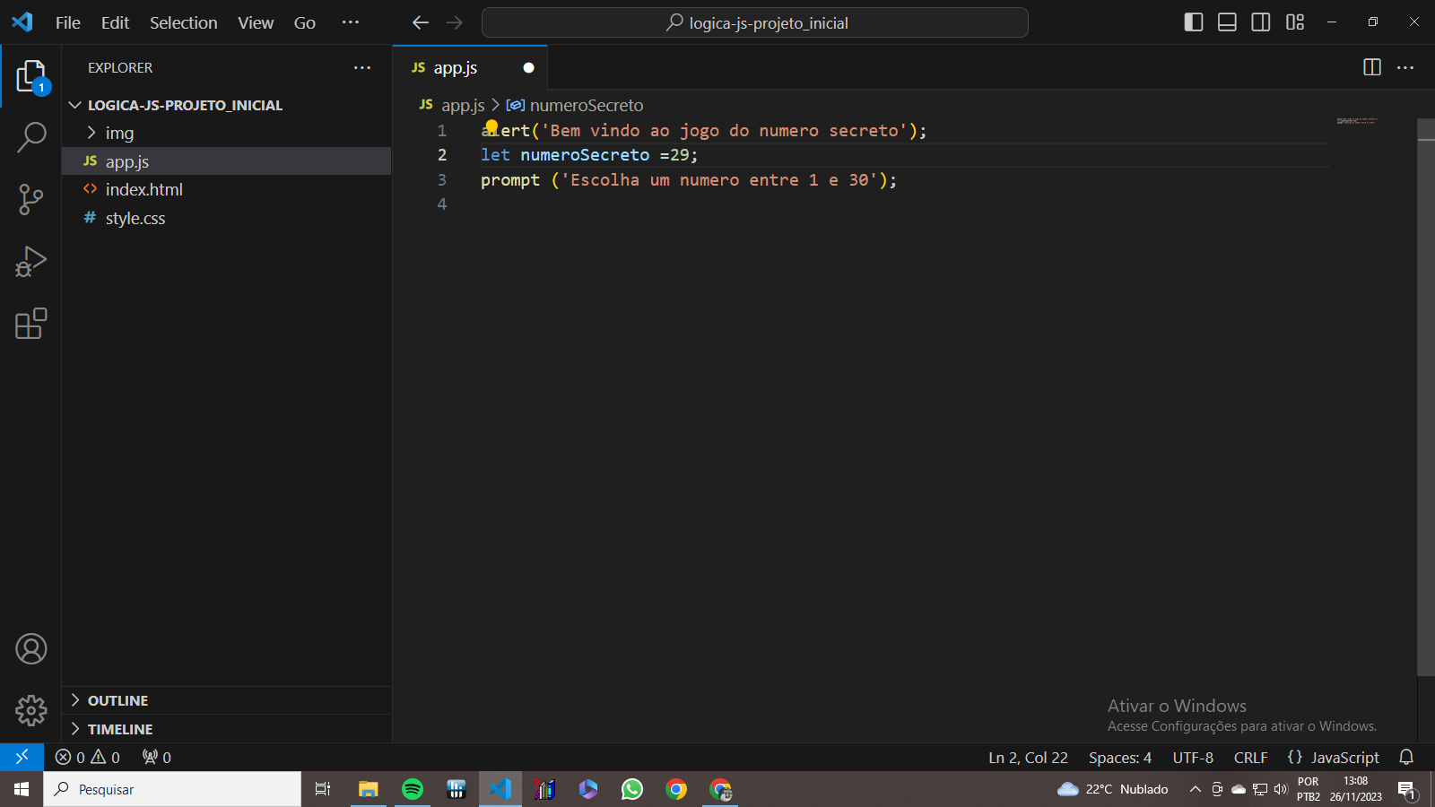The width and height of the screenshot is (1435, 807).
Task: Open WhatsApp from the taskbar
Action: tap(632, 789)
